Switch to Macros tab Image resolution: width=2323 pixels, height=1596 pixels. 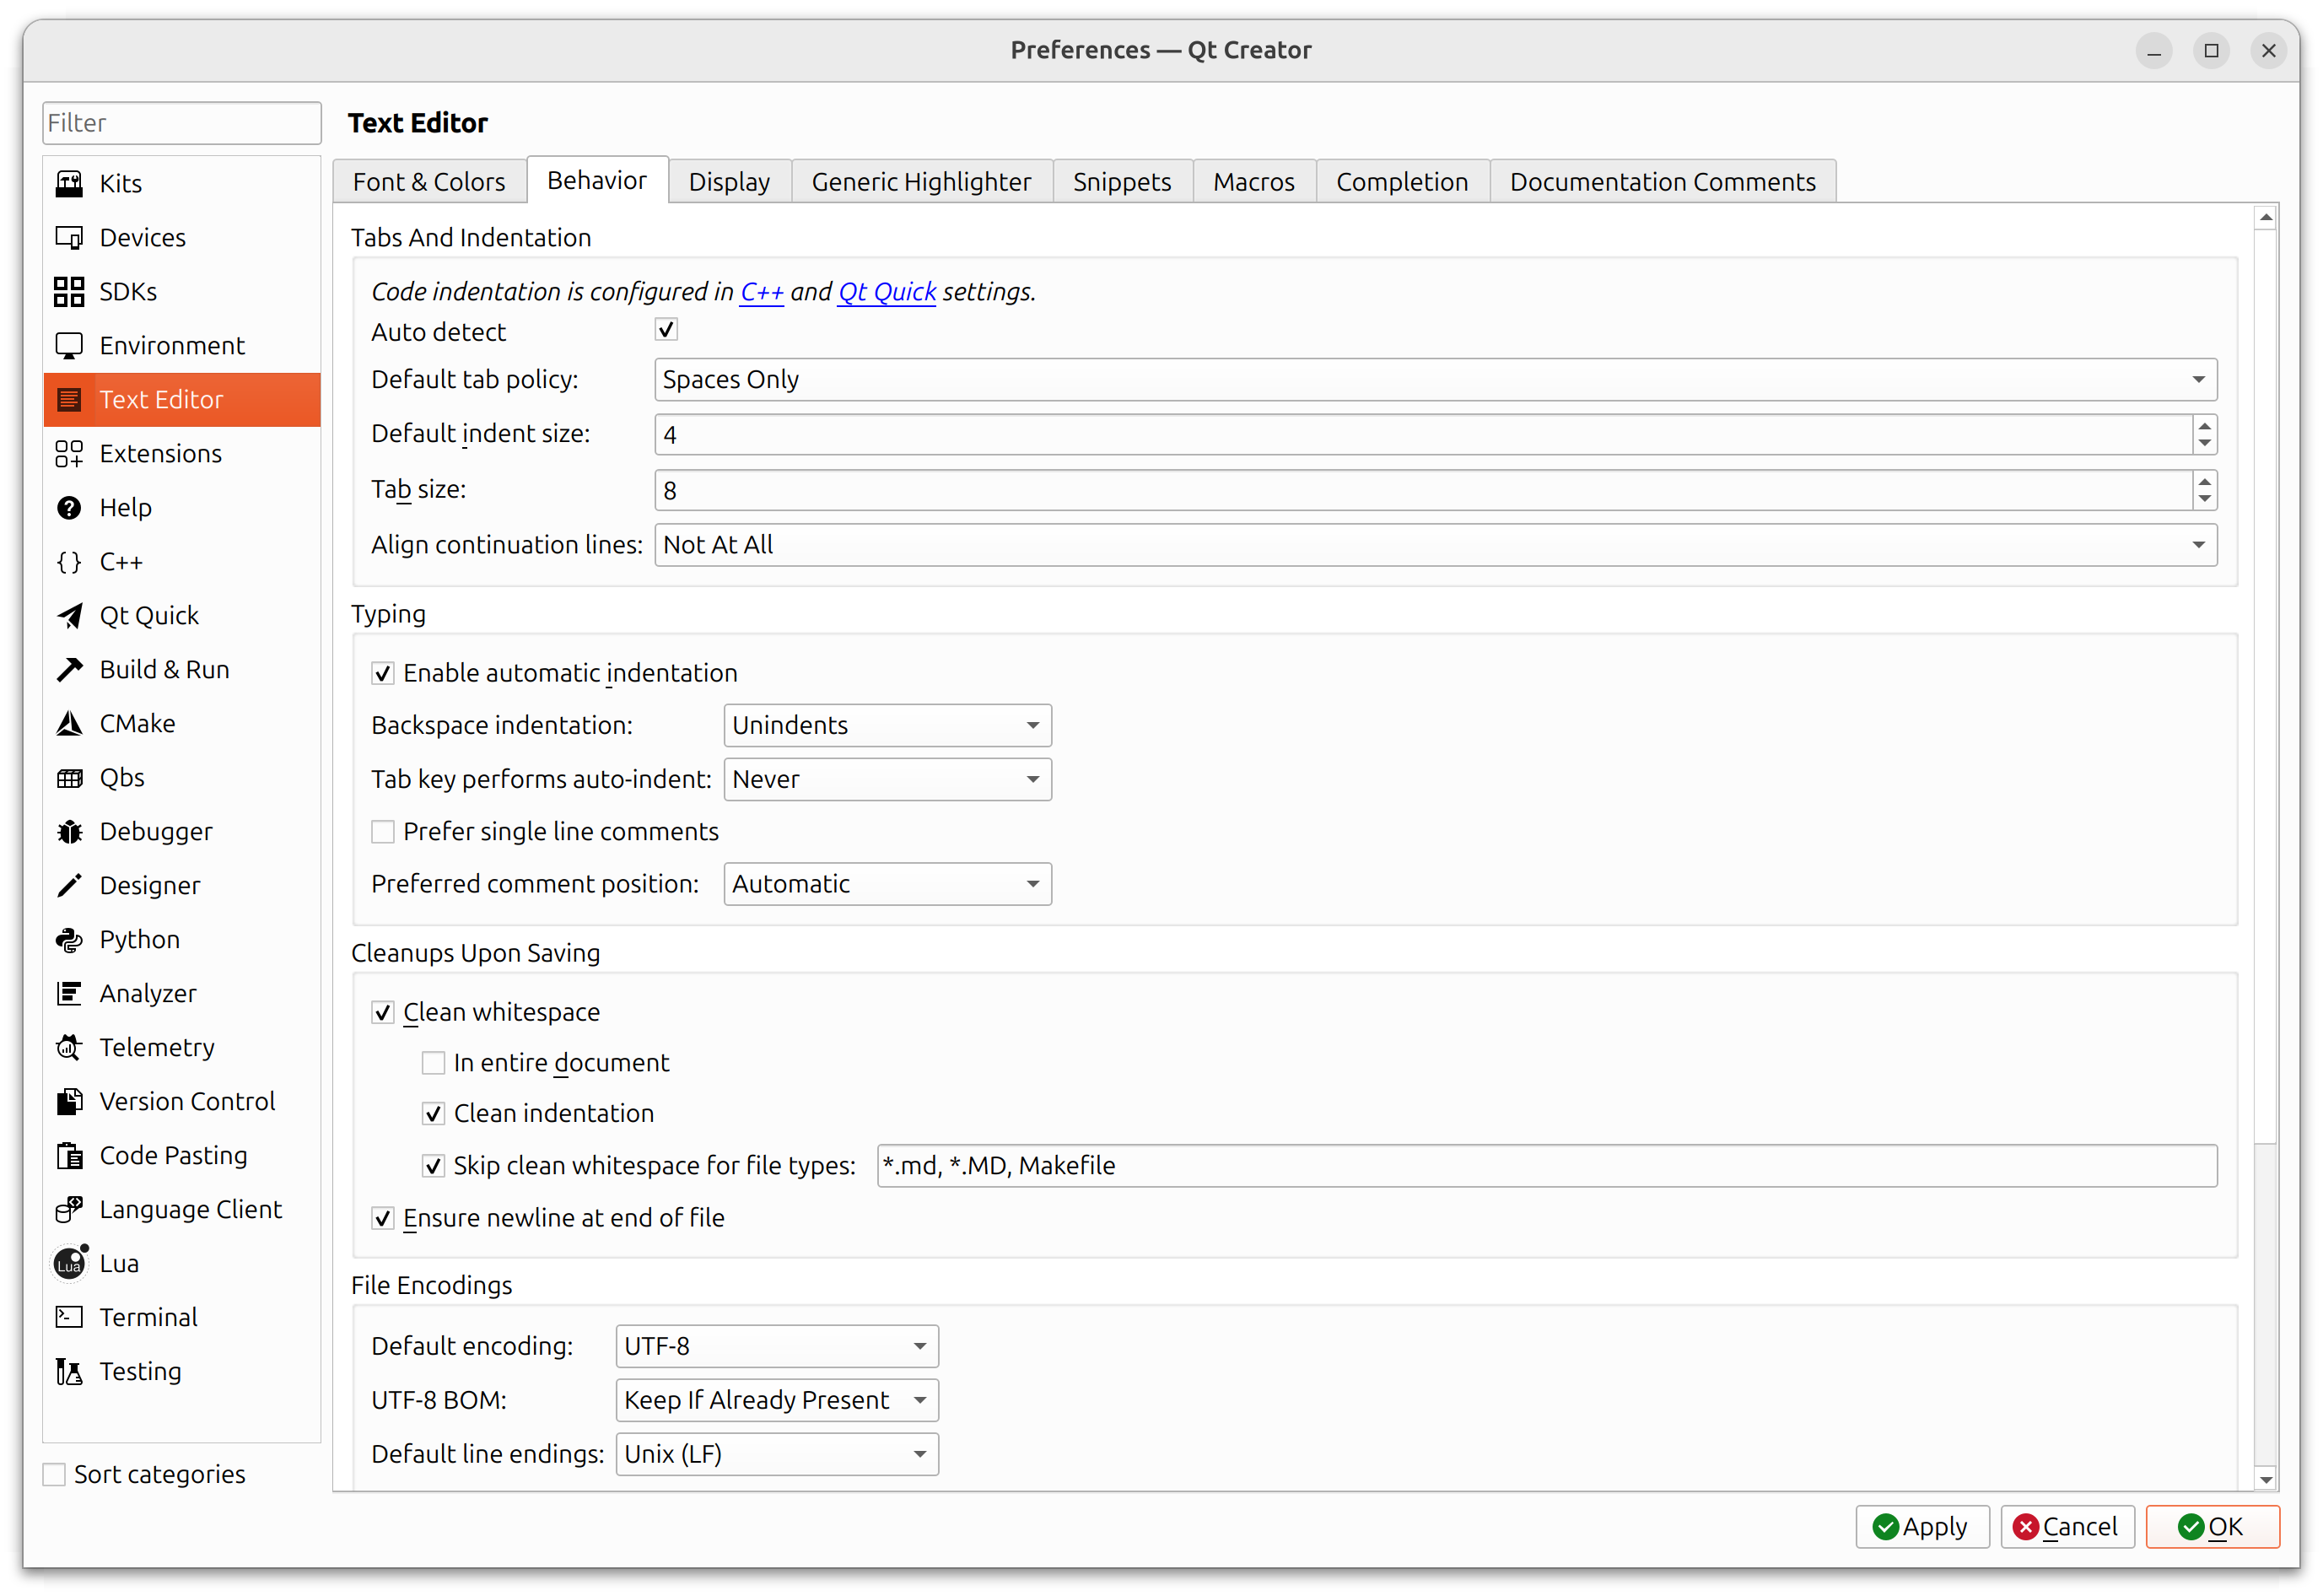coord(1254,182)
